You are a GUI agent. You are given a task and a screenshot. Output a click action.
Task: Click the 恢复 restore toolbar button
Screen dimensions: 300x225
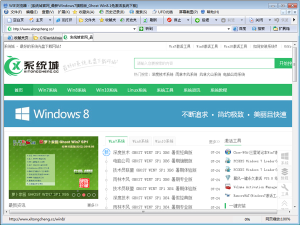(x=281, y=20)
